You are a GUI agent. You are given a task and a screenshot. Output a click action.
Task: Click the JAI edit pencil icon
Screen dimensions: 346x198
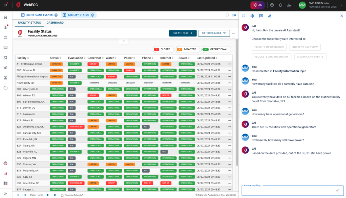(x=270, y=16)
